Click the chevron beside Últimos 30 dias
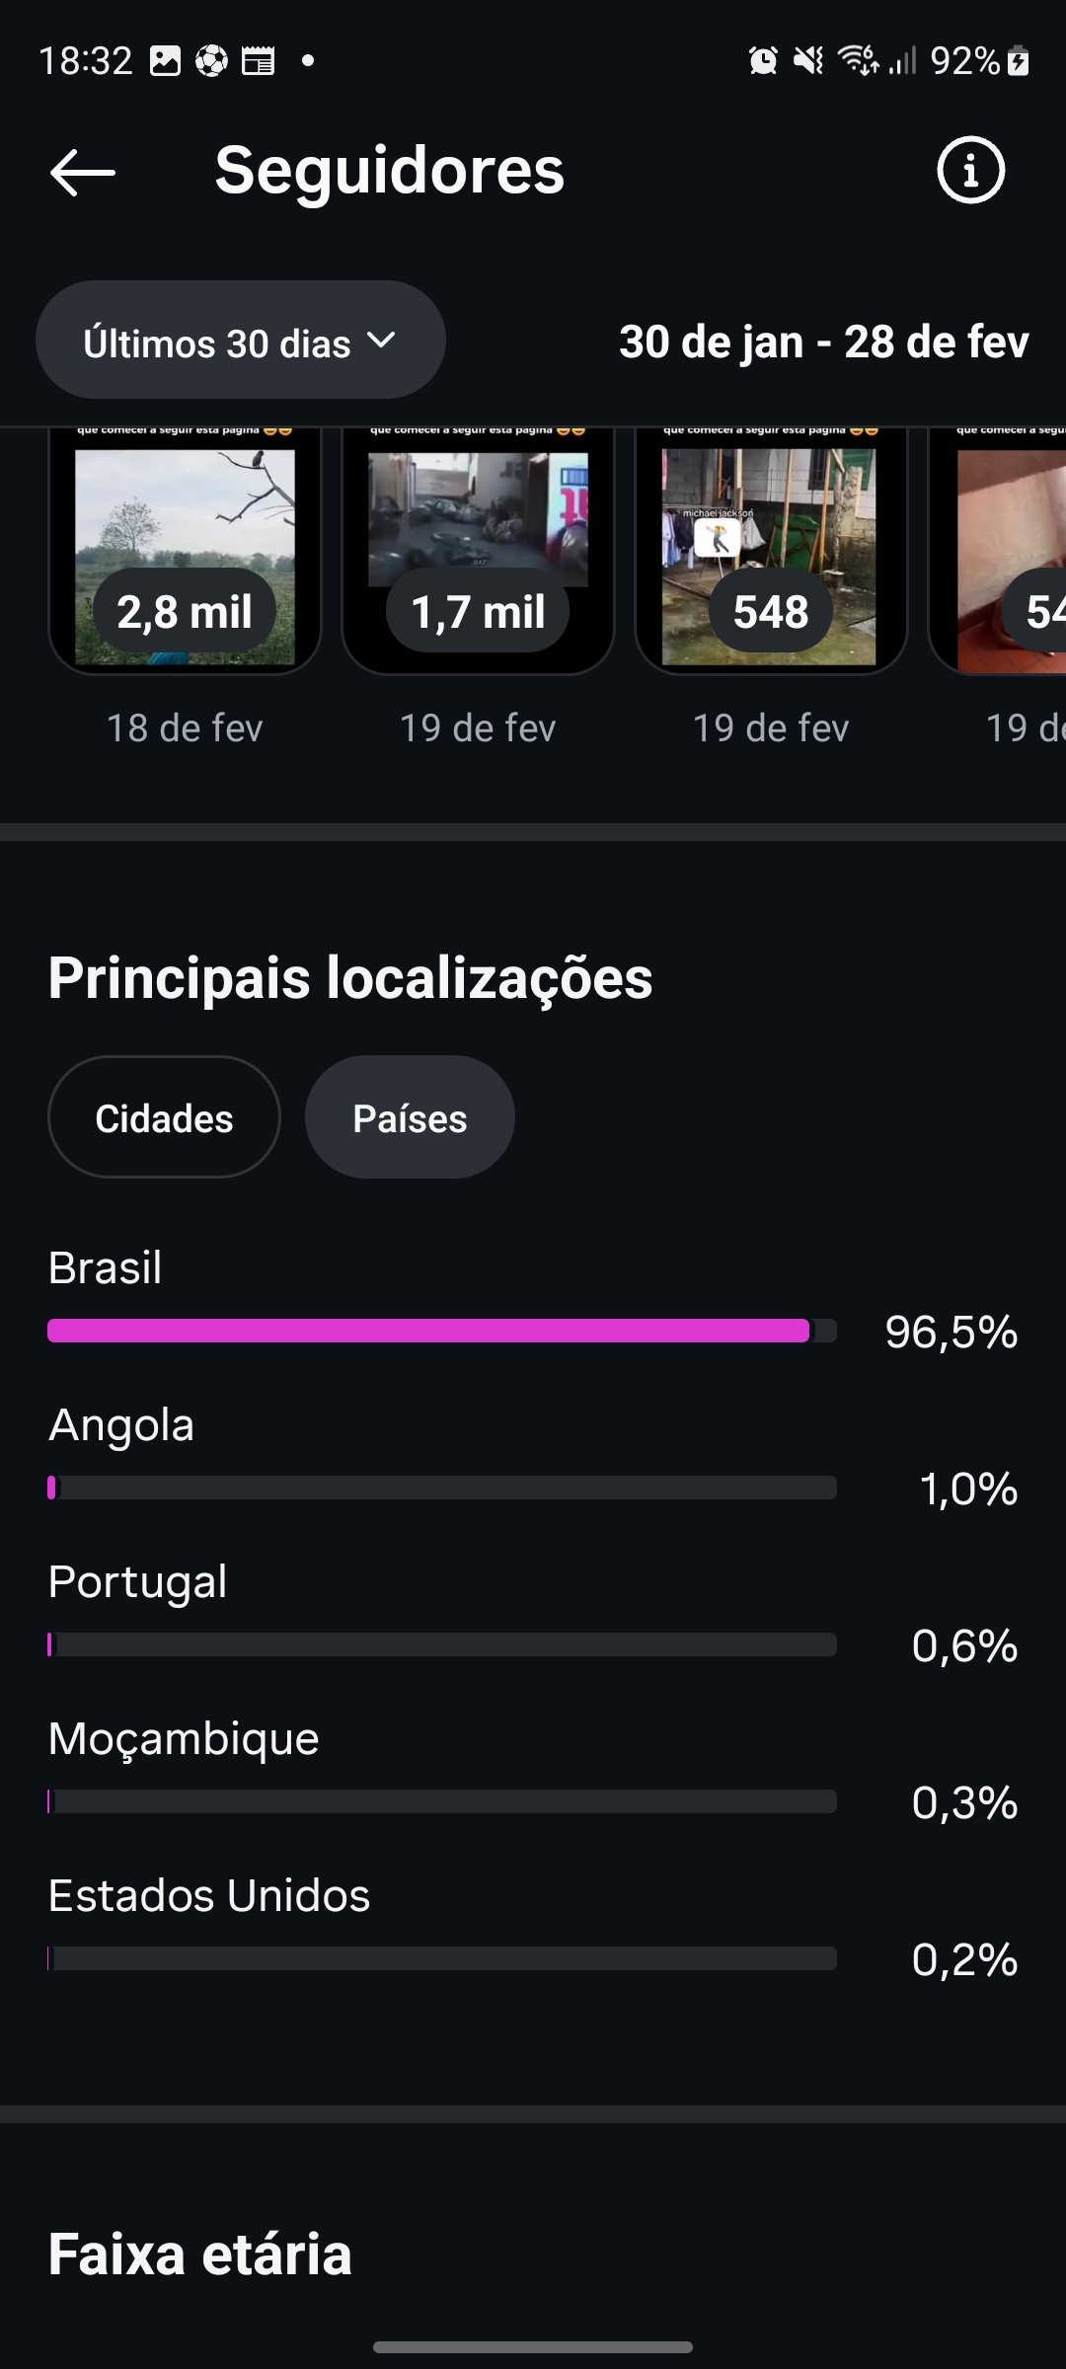The height and width of the screenshot is (2369, 1066). 381,341
